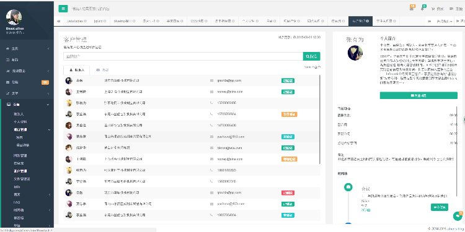This screenshot has height=232, width=465.
Task: Click the gravida@qq.com email in first row
Action: tap(229, 80)
